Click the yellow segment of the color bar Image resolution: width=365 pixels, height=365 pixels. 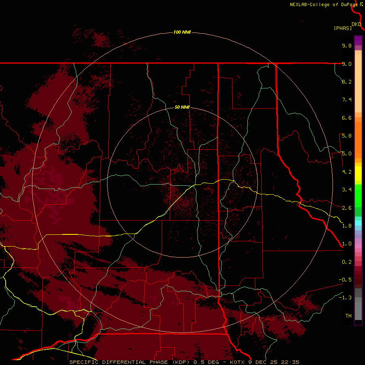pos(358,174)
